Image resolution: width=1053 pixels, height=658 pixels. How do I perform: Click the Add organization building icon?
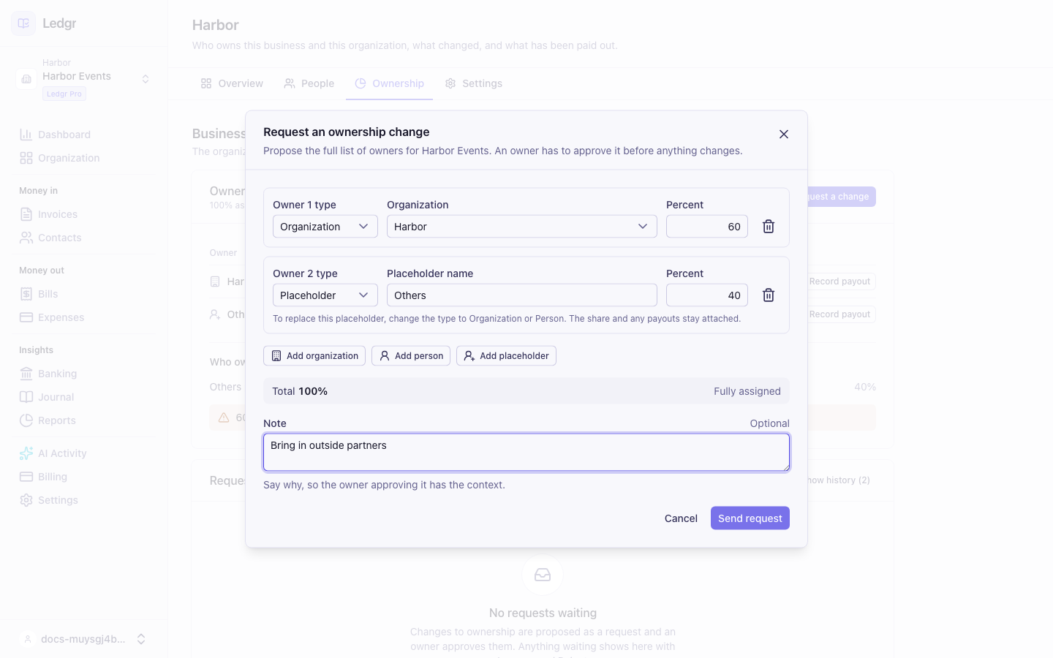(276, 356)
